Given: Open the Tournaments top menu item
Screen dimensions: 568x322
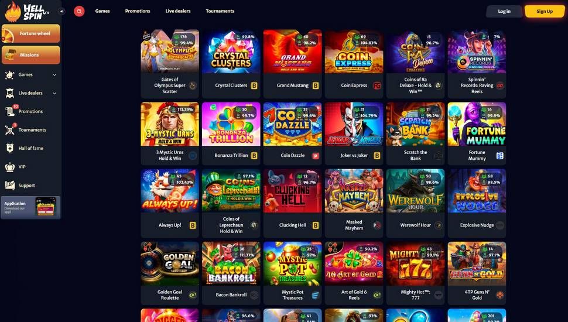Looking at the screenshot, I should tap(220, 11).
